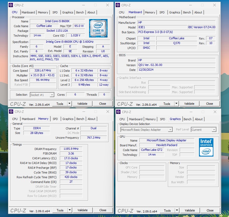Viewport: 229px width, 217px height.
Task: Click the BIOS version 'Q01 Ver. 02.30.00'
Action: [176, 65]
